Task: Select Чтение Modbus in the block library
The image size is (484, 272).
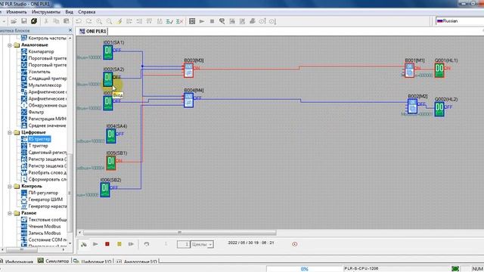Action: 45,227
